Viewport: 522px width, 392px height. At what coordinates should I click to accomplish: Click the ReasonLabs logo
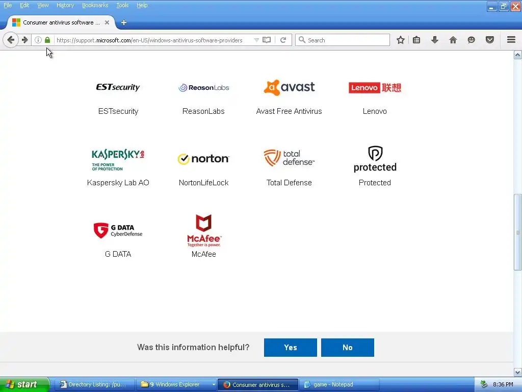[x=203, y=88]
